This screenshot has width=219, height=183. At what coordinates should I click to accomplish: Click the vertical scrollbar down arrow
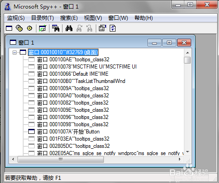188,152
